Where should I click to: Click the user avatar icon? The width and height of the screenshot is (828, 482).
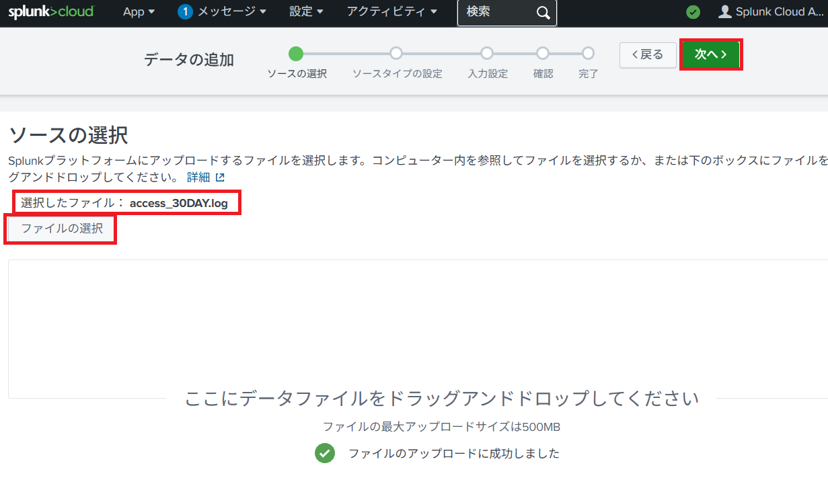(724, 12)
